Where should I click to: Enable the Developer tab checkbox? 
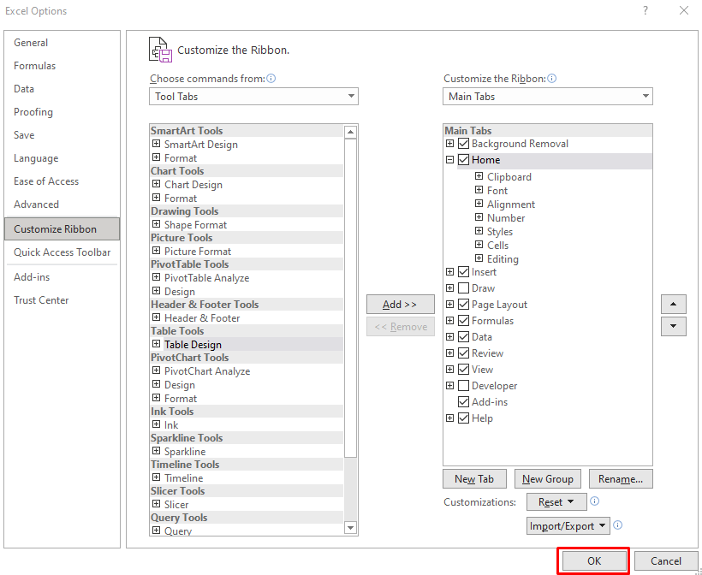click(464, 386)
